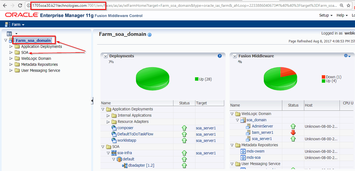Image resolution: width=355 pixels, height=171 pixels.
Task: Expand the User Messaging Service tree folder
Action: pos(11,70)
